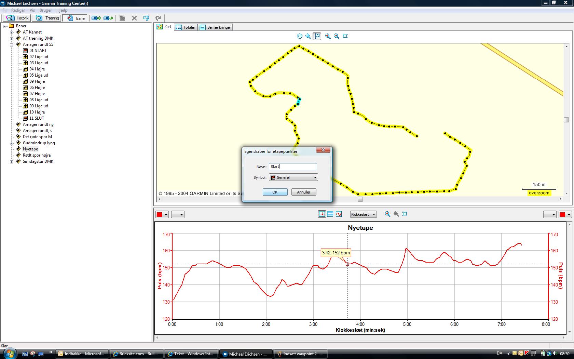574x359 pixels.
Task: Toggle the smooth curve option on the graph
Action: [339, 214]
